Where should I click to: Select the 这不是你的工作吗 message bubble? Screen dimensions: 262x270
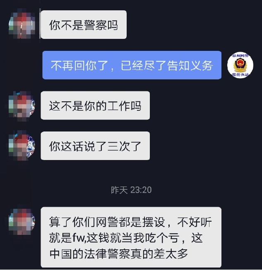click(95, 105)
